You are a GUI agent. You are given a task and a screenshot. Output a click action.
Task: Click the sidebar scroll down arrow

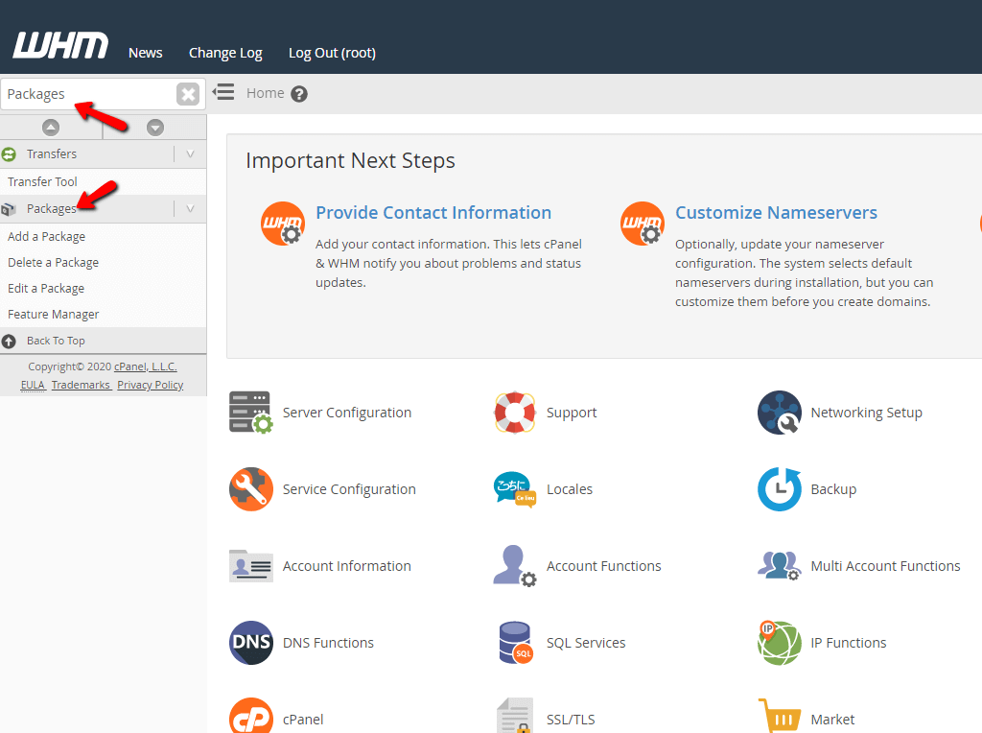coord(155,128)
